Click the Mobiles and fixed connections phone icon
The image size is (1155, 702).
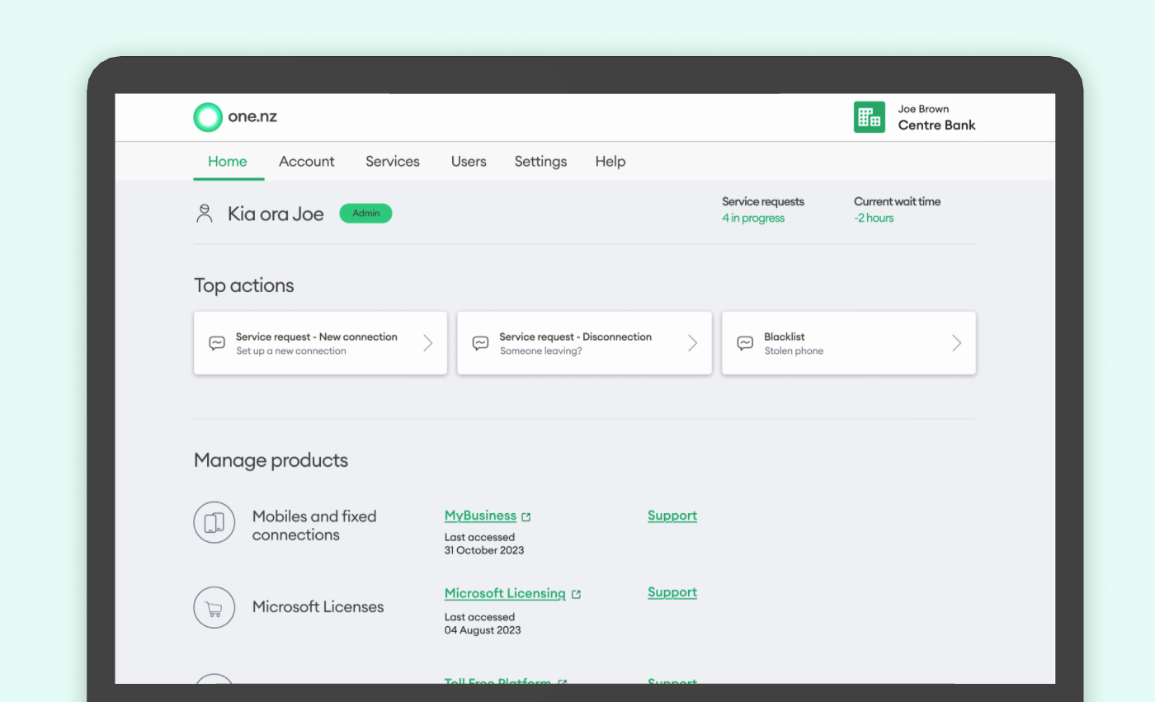click(214, 523)
